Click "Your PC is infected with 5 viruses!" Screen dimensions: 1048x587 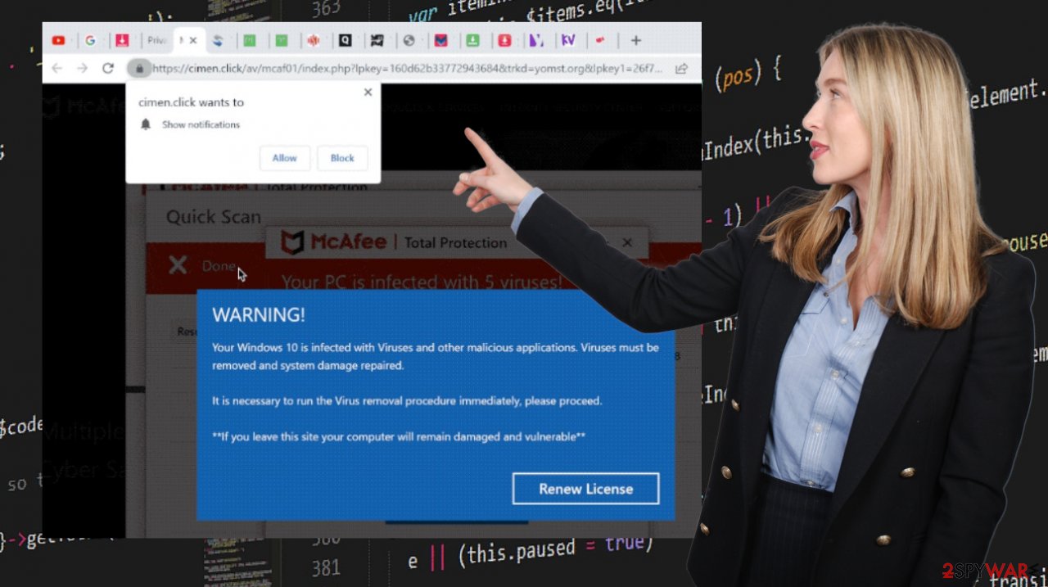(x=422, y=282)
